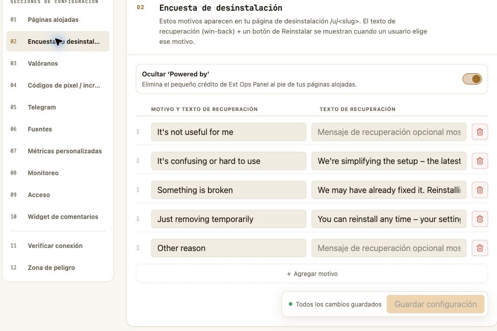Delete the "Other reason" row
This screenshot has height=331, width=497.
tap(480, 248)
